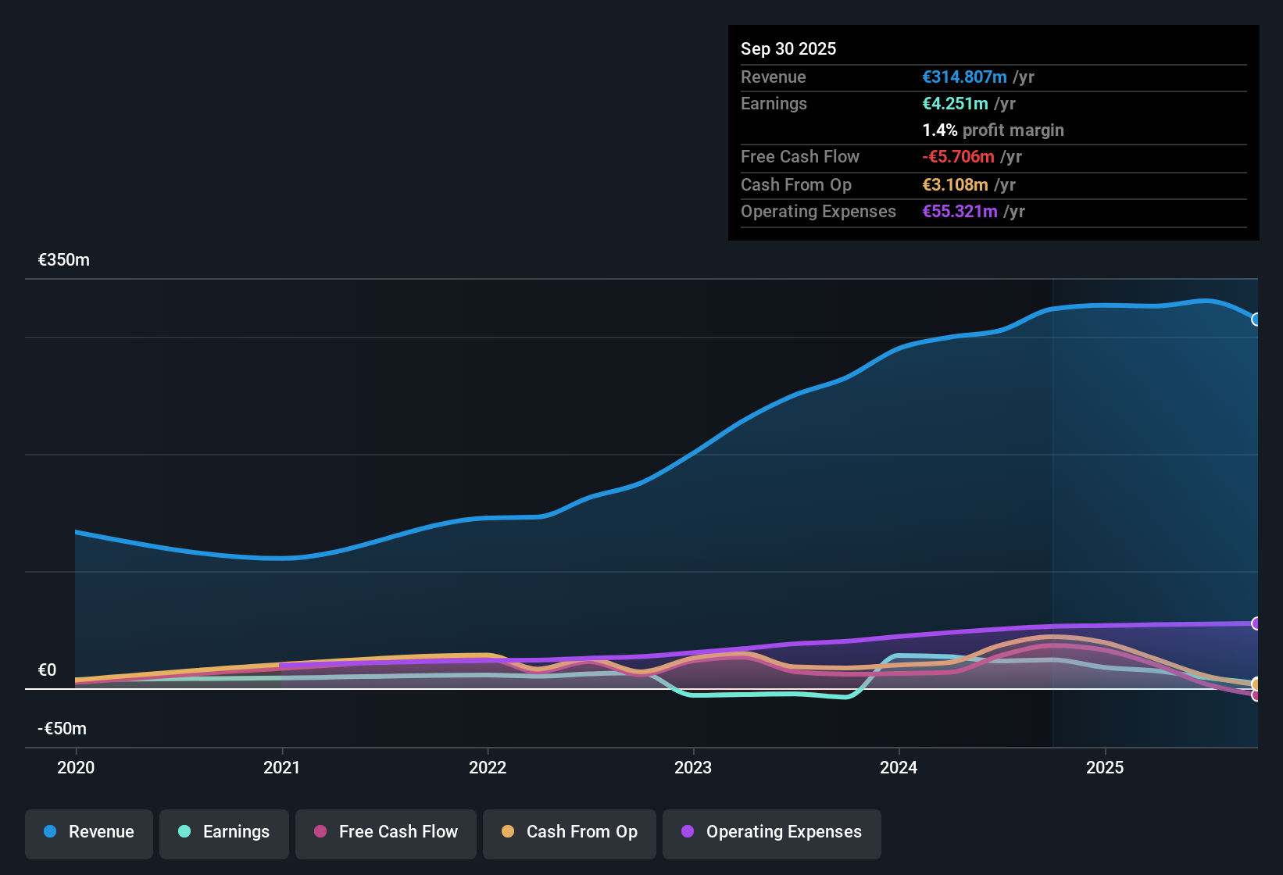The width and height of the screenshot is (1283, 875).
Task: Click the blue Revenue endpoint marker
Action: pos(1256,320)
